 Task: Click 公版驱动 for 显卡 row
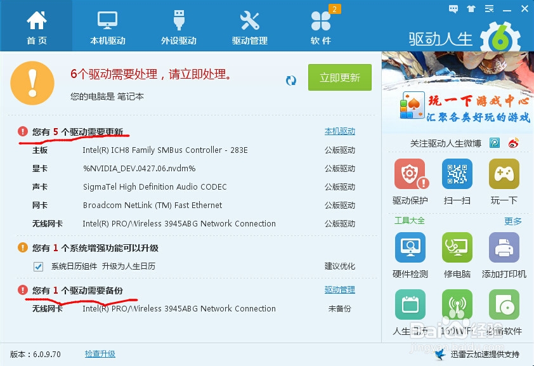pyautogui.click(x=339, y=169)
